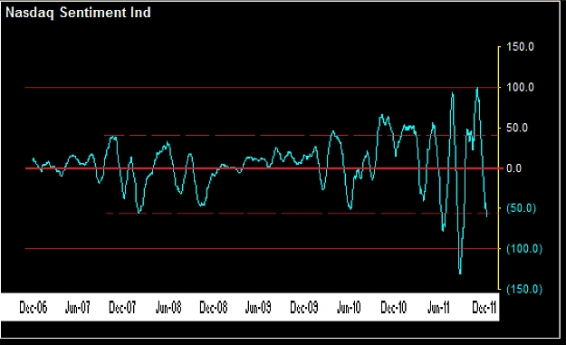This screenshot has width=566, height=345.
Task: Click the Jun-08 x-axis label
Action: [168, 308]
